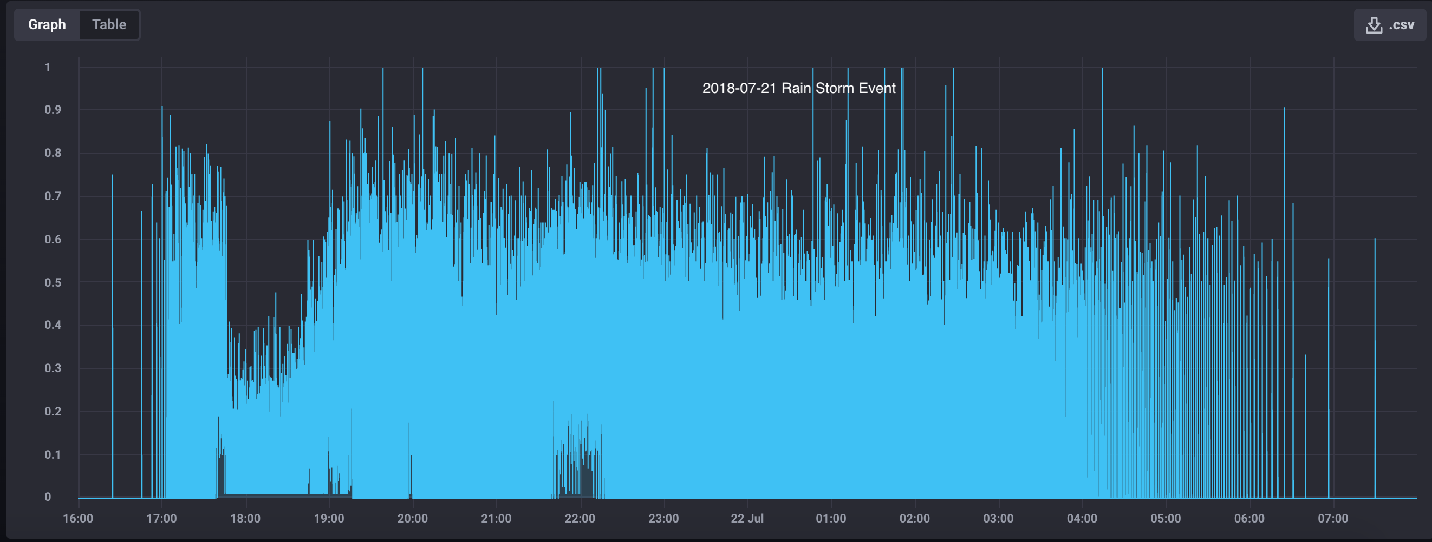
Task: Click the 0.6 y-axis value
Action: (53, 240)
